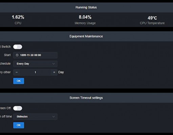Click the clock icon in Start field
The height and width of the screenshot is (135, 173).
(x=17, y=55)
